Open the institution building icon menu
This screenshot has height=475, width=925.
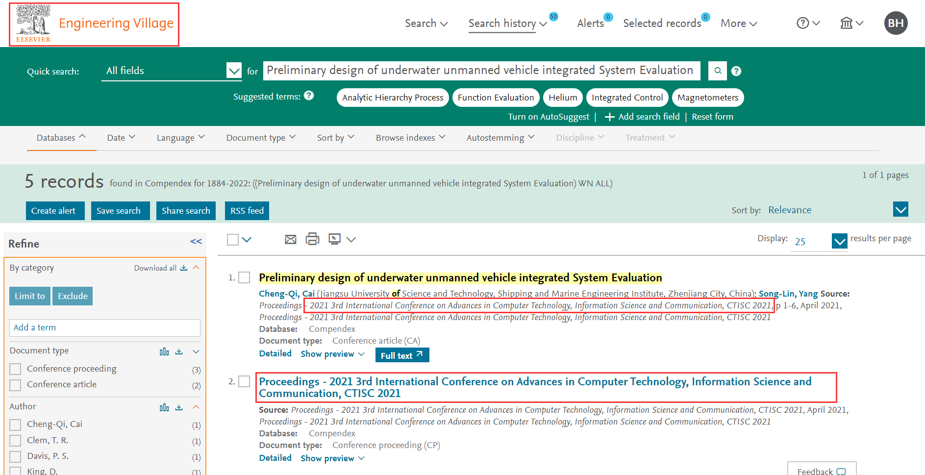click(847, 23)
